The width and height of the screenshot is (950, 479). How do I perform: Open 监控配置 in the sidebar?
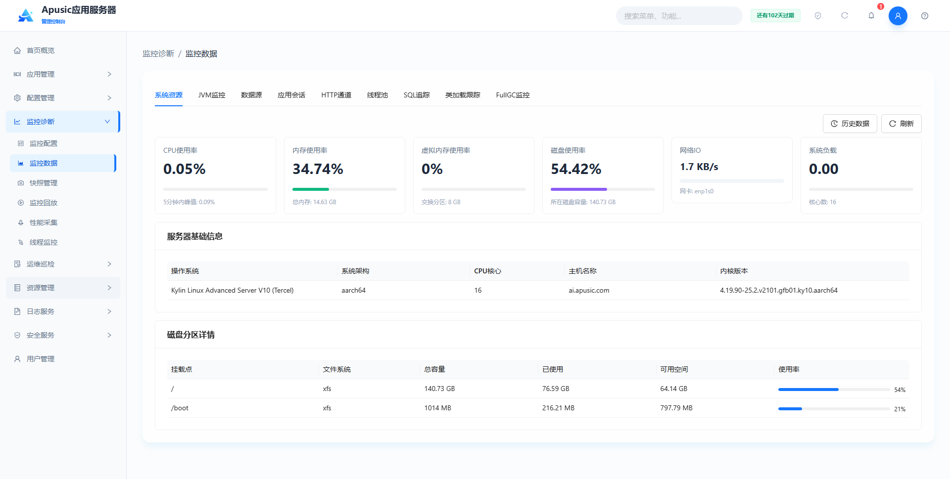tap(63, 143)
